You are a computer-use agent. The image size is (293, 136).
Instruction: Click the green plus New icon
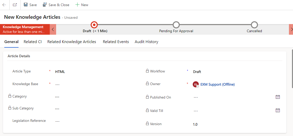[77, 5]
